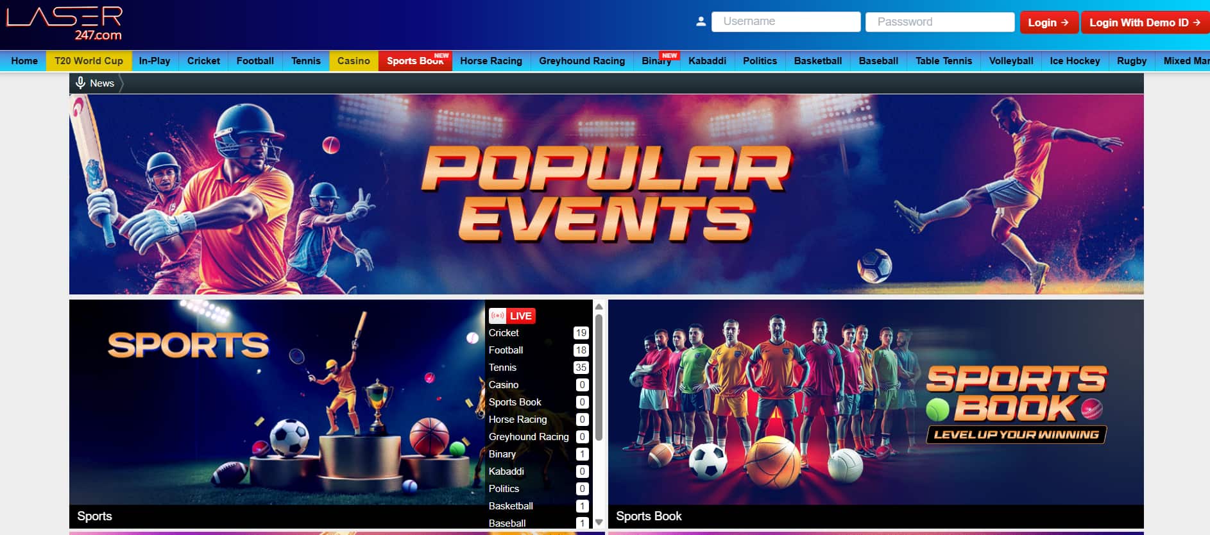Screen dimensions: 1210x535
Task: Click the Popular Events banner
Action: 606,194
